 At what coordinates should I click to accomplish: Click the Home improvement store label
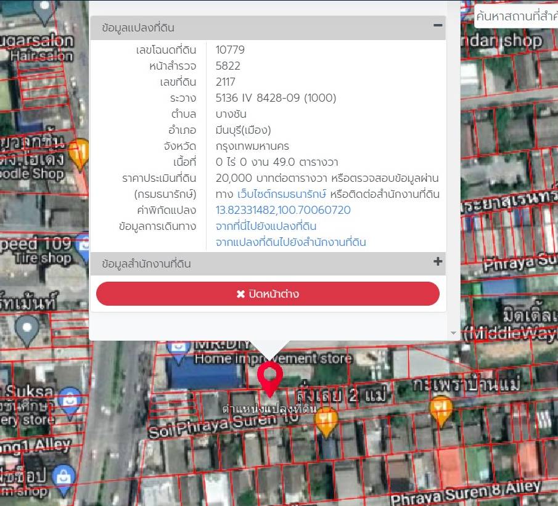point(273,359)
